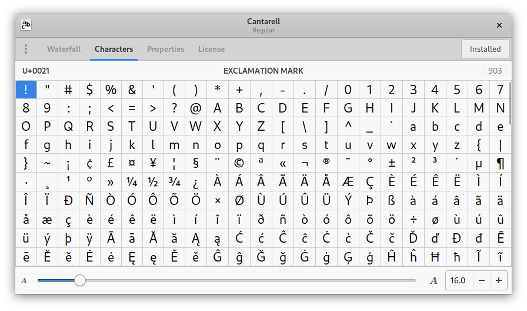Switch to the Waterfall tab
Viewport: 527px width, 311px height.
[x=64, y=49]
